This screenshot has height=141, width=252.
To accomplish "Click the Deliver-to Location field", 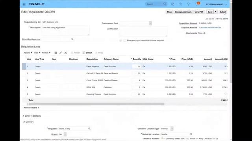I will [x=175, y=134].
